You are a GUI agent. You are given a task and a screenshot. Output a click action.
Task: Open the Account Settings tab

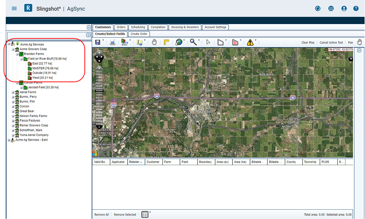[215, 27]
